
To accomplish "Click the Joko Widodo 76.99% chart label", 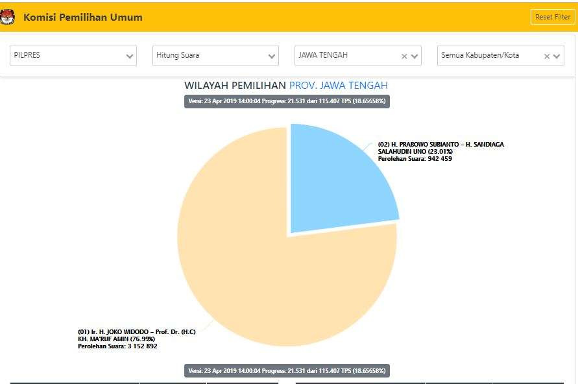I will (x=136, y=339).
